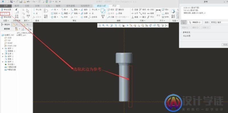Select the Thicken (加厚) tool
The height and width of the screenshot is (113, 228).
[84, 13]
